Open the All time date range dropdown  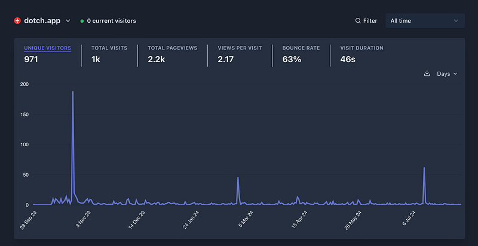[424, 21]
